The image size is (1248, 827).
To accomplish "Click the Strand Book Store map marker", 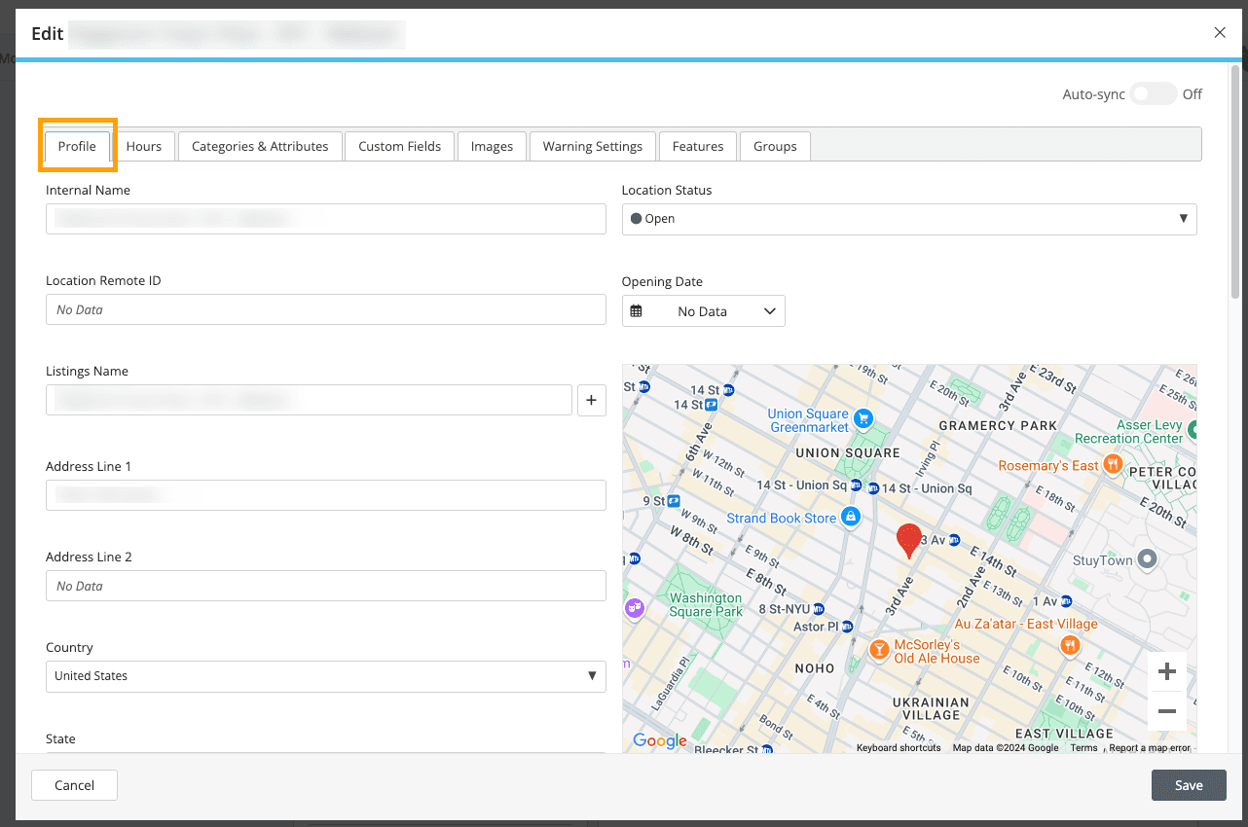I will pyautogui.click(x=850, y=517).
